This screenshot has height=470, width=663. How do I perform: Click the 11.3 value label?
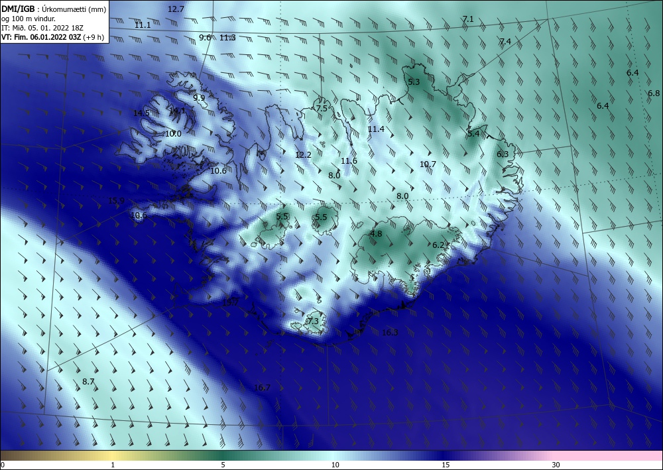point(227,38)
